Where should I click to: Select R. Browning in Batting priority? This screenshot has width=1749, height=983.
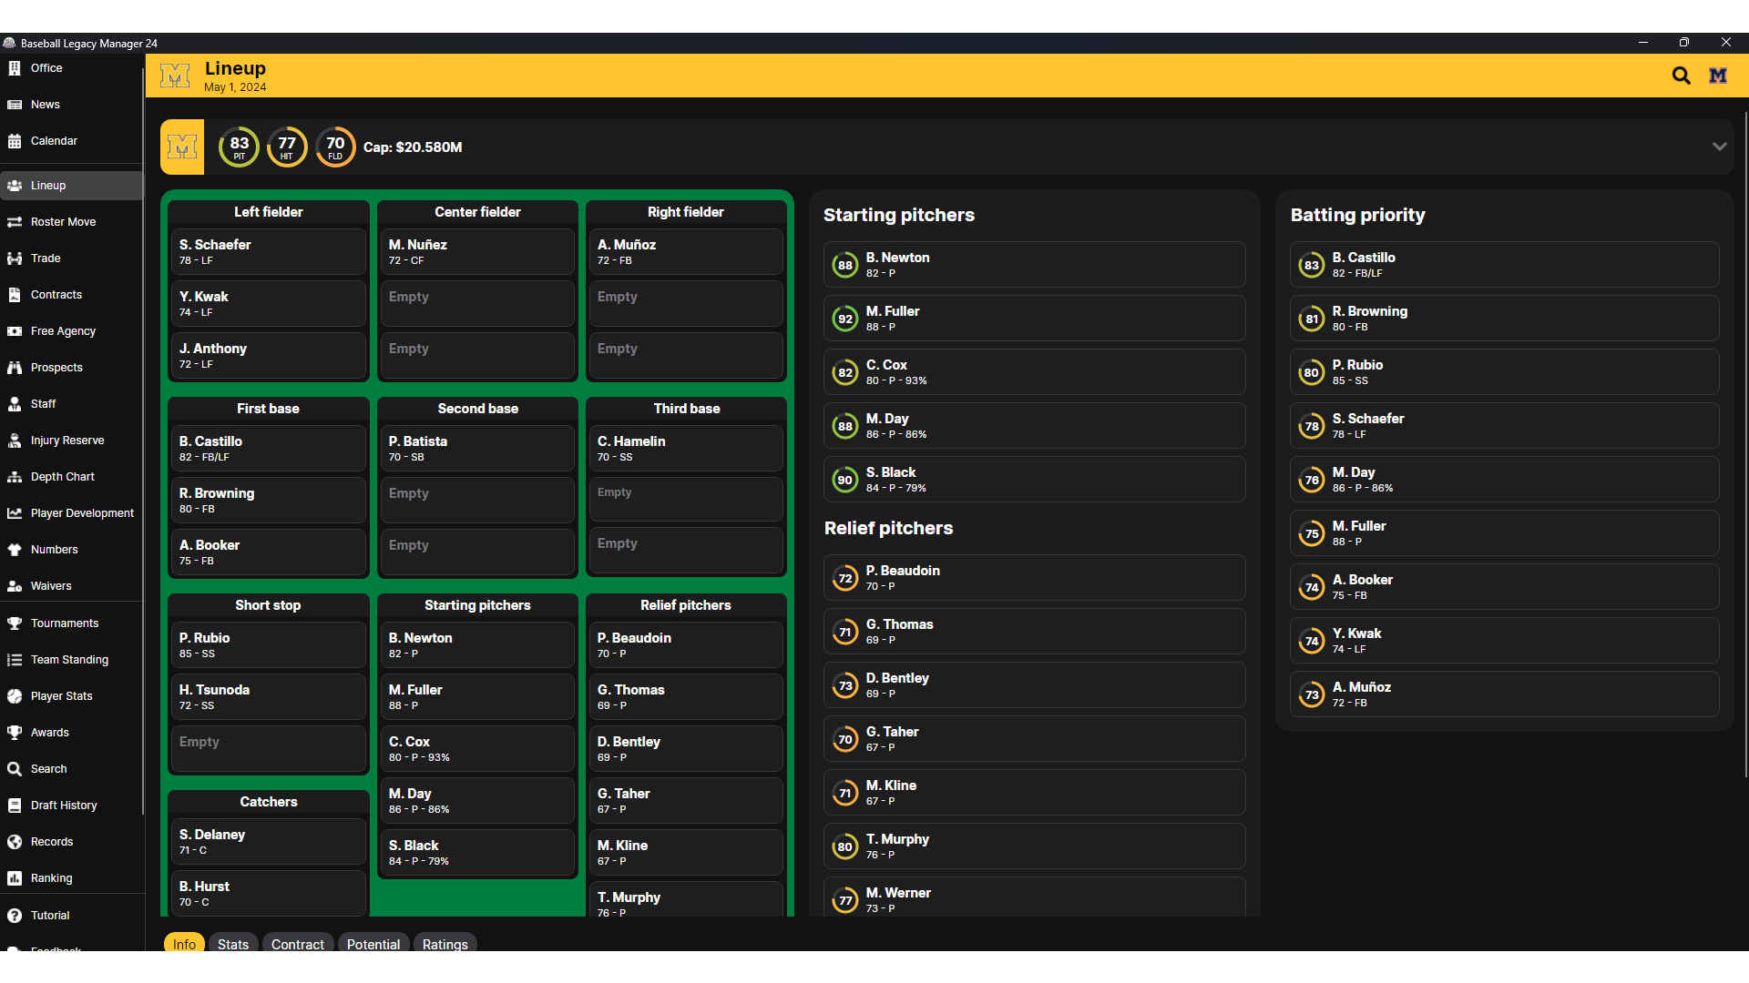[1505, 319]
